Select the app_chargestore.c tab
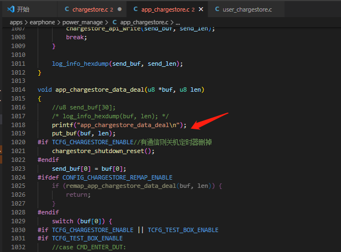This screenshot has width=341, height=252. point(166,9)
